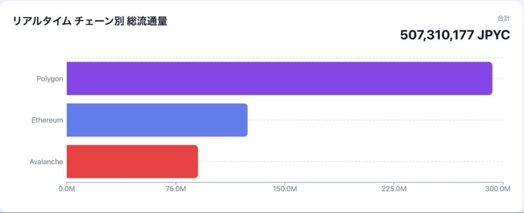524x213 pixels.
Task: Click the 225.0M x-axis tick label
Action: click(394, 189)
